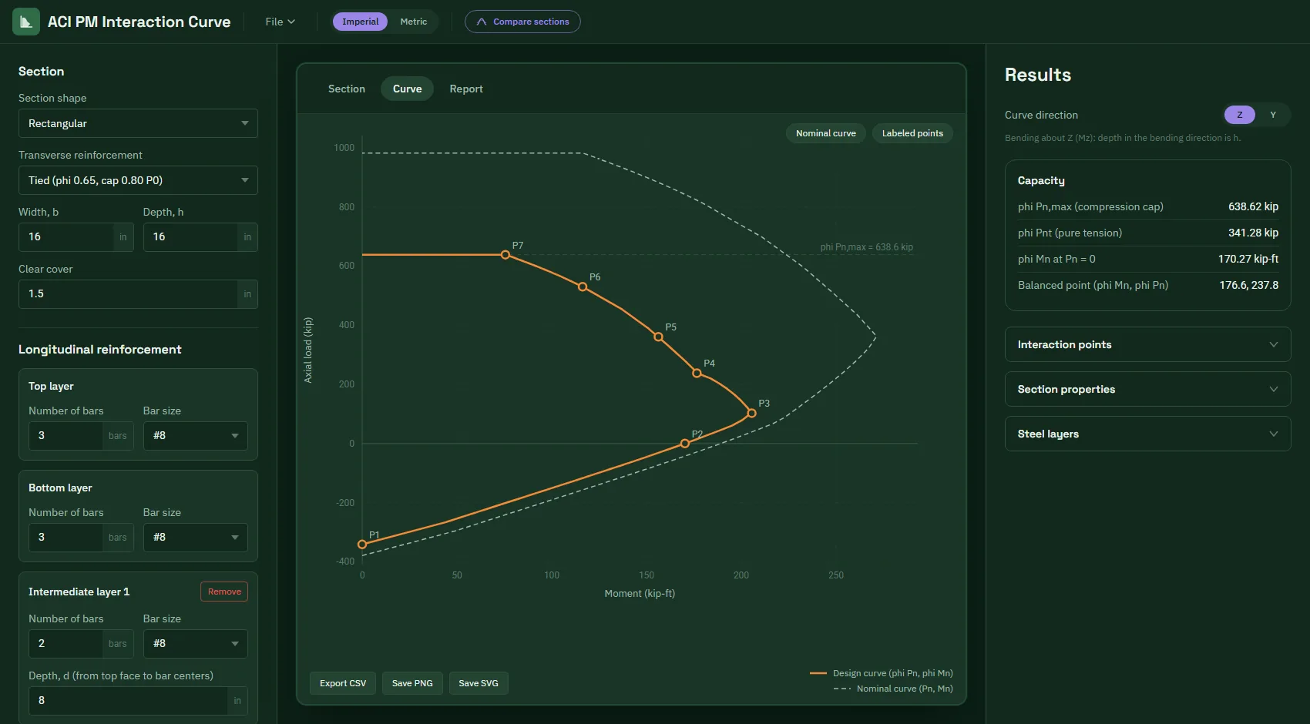
Task: Expand the Steel layers panel
Action: point(1147,434)
